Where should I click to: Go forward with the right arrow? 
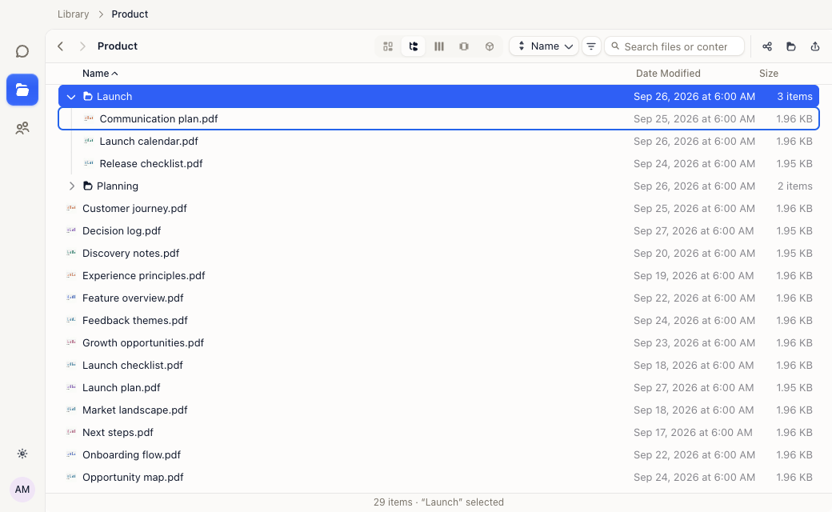pos(82,46)
